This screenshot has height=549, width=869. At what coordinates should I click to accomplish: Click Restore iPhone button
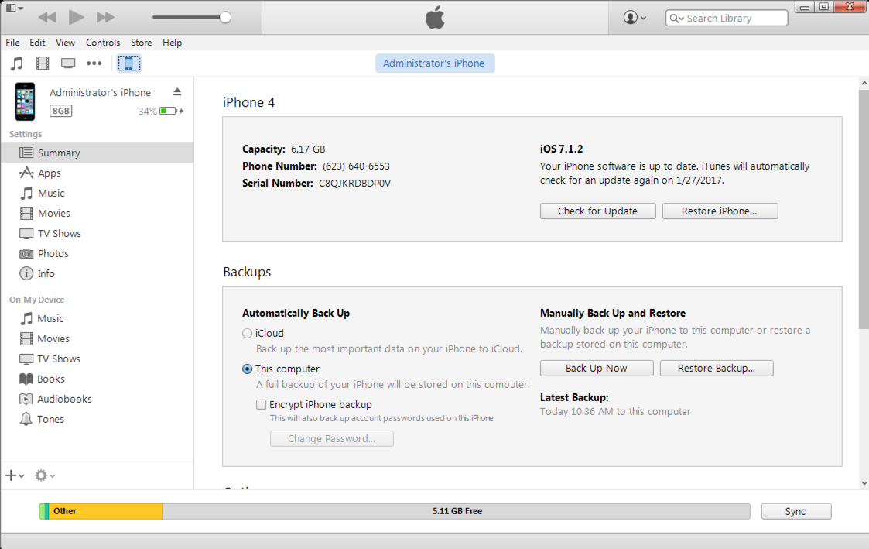point(720,211)
